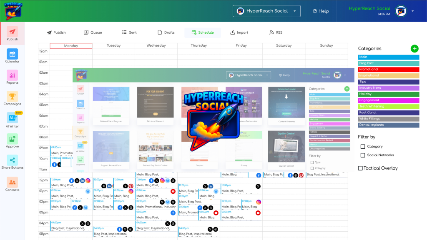Open Reports from the sidebar
Image resolution: width=427 pixels, height=240 pixels.
pyautogui.click(x=12, y=77)
